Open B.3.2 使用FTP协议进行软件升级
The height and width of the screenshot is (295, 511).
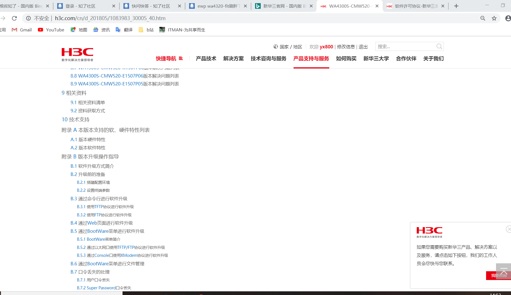[104, 215]
